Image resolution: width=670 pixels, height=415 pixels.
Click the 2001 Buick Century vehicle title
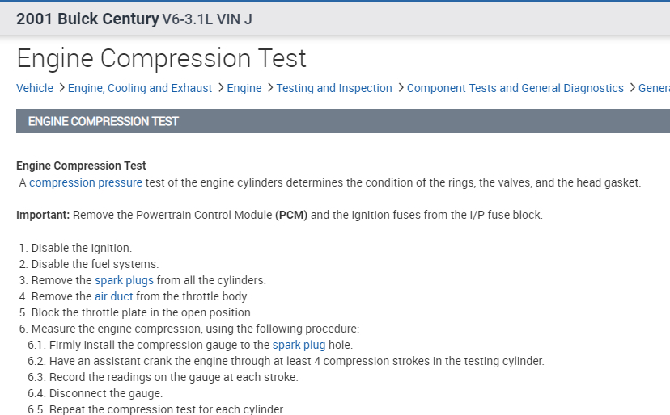87,19
